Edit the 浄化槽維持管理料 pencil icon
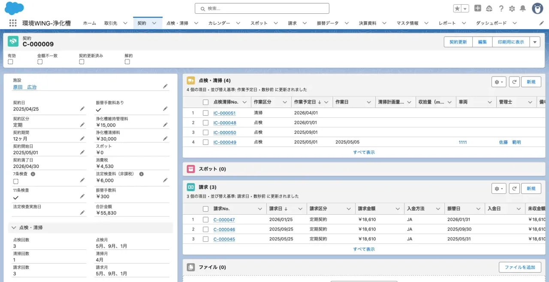The height and width of the screenshot is (282, 549). click(x=166, y=125)
